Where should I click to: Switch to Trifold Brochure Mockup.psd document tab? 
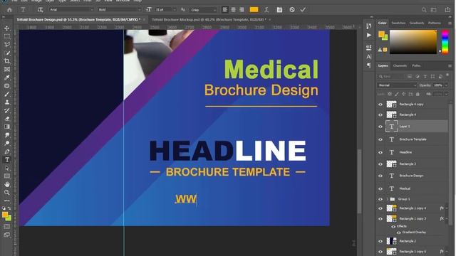click(x=209, y=19)
